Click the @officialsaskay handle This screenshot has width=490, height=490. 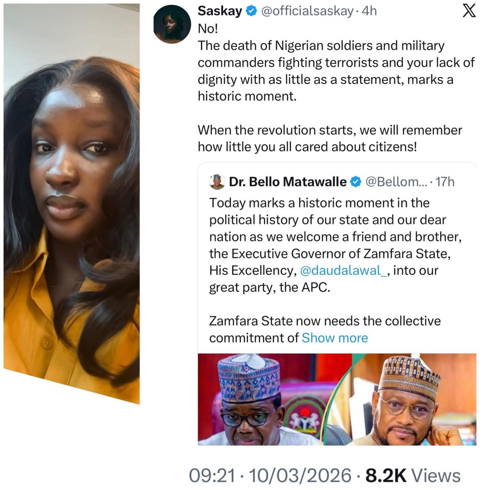coord(307,11)
